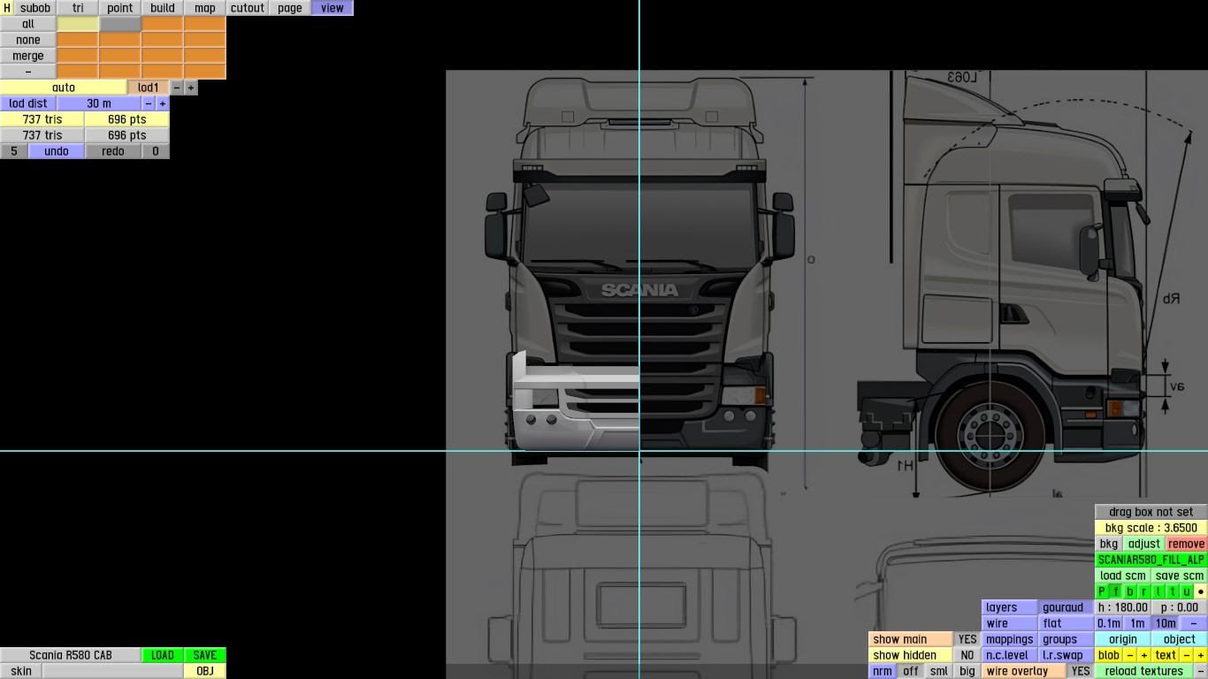Image resolution: width=1208 pixels, height=679 pixels.
Task: Switch to the build tab
Action: (x=163, y=8)
